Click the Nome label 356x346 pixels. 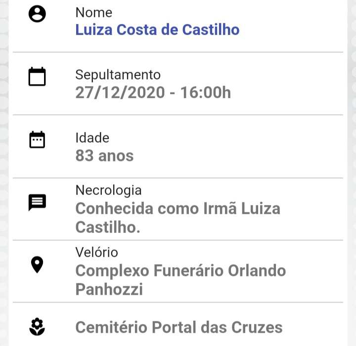click(x=94, y=12)
